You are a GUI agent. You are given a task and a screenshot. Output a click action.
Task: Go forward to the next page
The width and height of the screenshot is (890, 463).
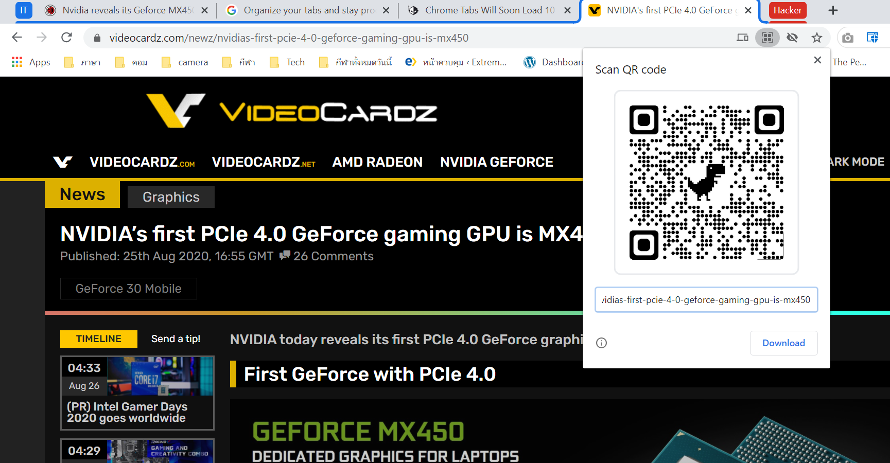[x=42, y=38]
